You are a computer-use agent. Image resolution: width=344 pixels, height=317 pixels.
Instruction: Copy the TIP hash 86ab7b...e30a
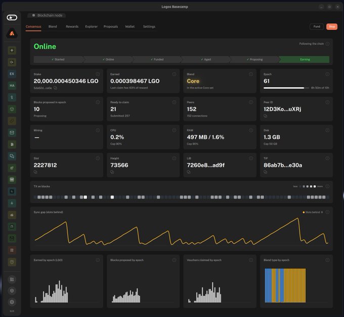265,172
